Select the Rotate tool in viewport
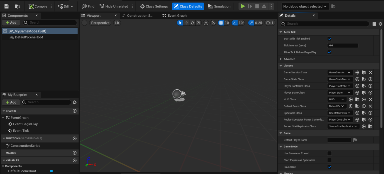This screenshot has height=174, width=384. click(192, 23)
